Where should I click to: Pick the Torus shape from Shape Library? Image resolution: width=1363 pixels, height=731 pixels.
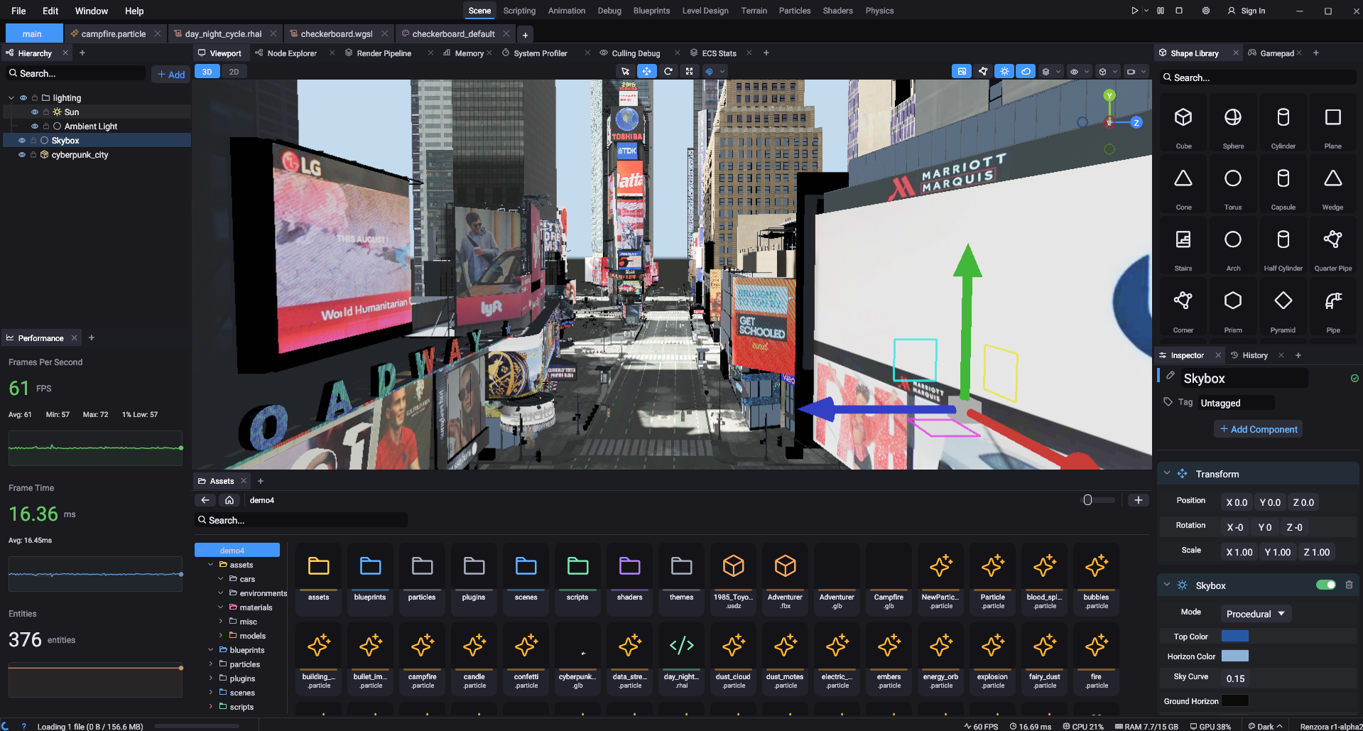tap(1233, 183)
